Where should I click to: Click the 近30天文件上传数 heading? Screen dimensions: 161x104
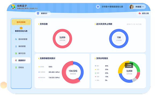(x=104, y=24)
